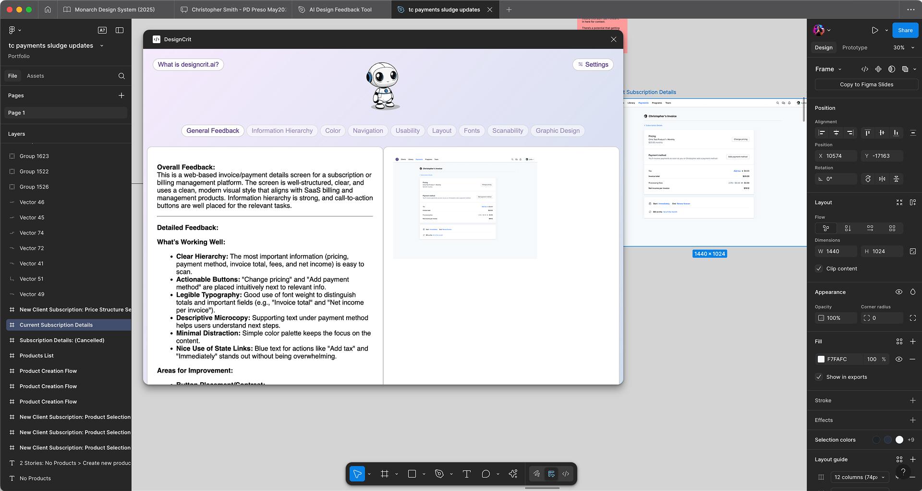Image resolution: width=922 pixels, height=491 pixels.
Task: Select the Pen tool
Action: [438, 473]
